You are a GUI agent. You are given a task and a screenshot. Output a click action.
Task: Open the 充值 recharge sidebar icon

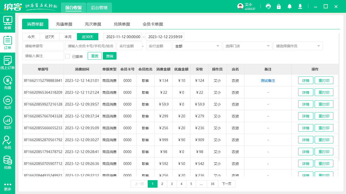[x=8, y=82]
